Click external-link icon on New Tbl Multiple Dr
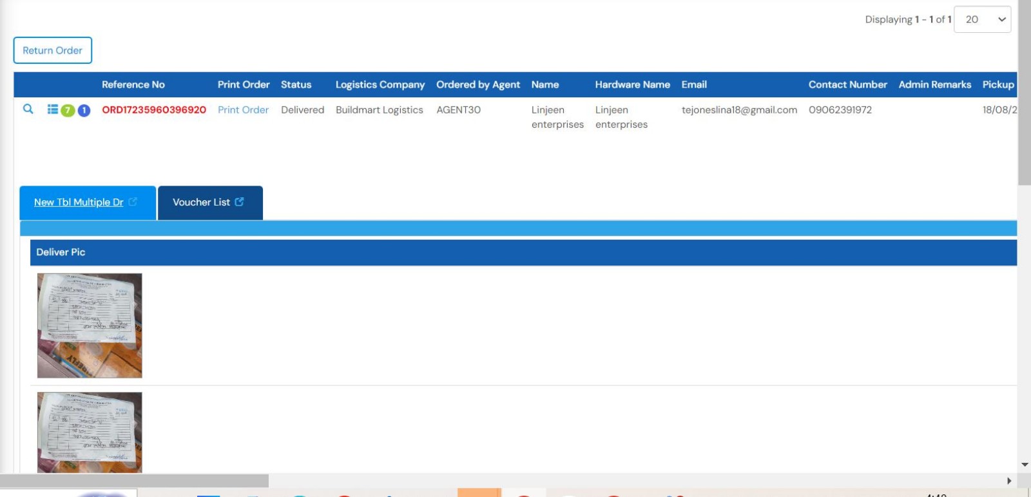 (133, 202)
